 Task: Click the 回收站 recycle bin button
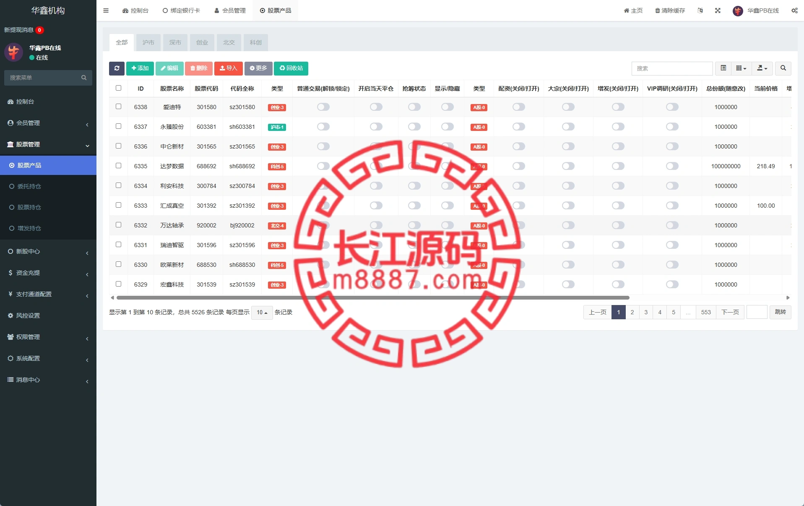[291, 68]
